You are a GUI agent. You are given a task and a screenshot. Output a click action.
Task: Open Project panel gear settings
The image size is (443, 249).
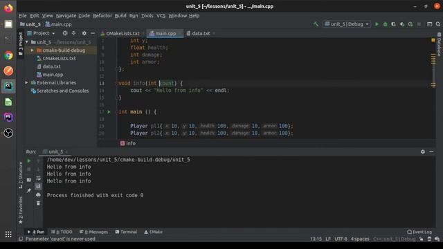click(x=84, y=33)
